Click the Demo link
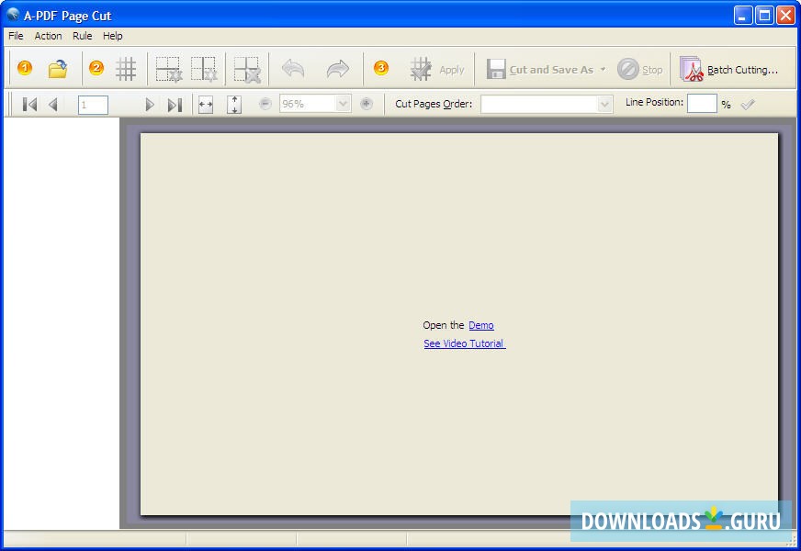 tap(481, 325)
